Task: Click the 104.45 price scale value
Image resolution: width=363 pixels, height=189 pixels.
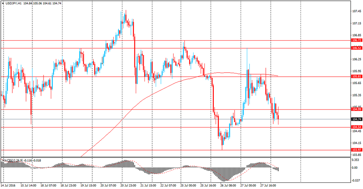Action: tap(357, 131)
